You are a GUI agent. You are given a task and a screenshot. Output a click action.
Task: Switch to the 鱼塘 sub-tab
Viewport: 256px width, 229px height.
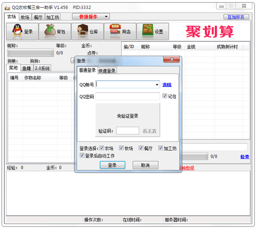coord(27,68)
